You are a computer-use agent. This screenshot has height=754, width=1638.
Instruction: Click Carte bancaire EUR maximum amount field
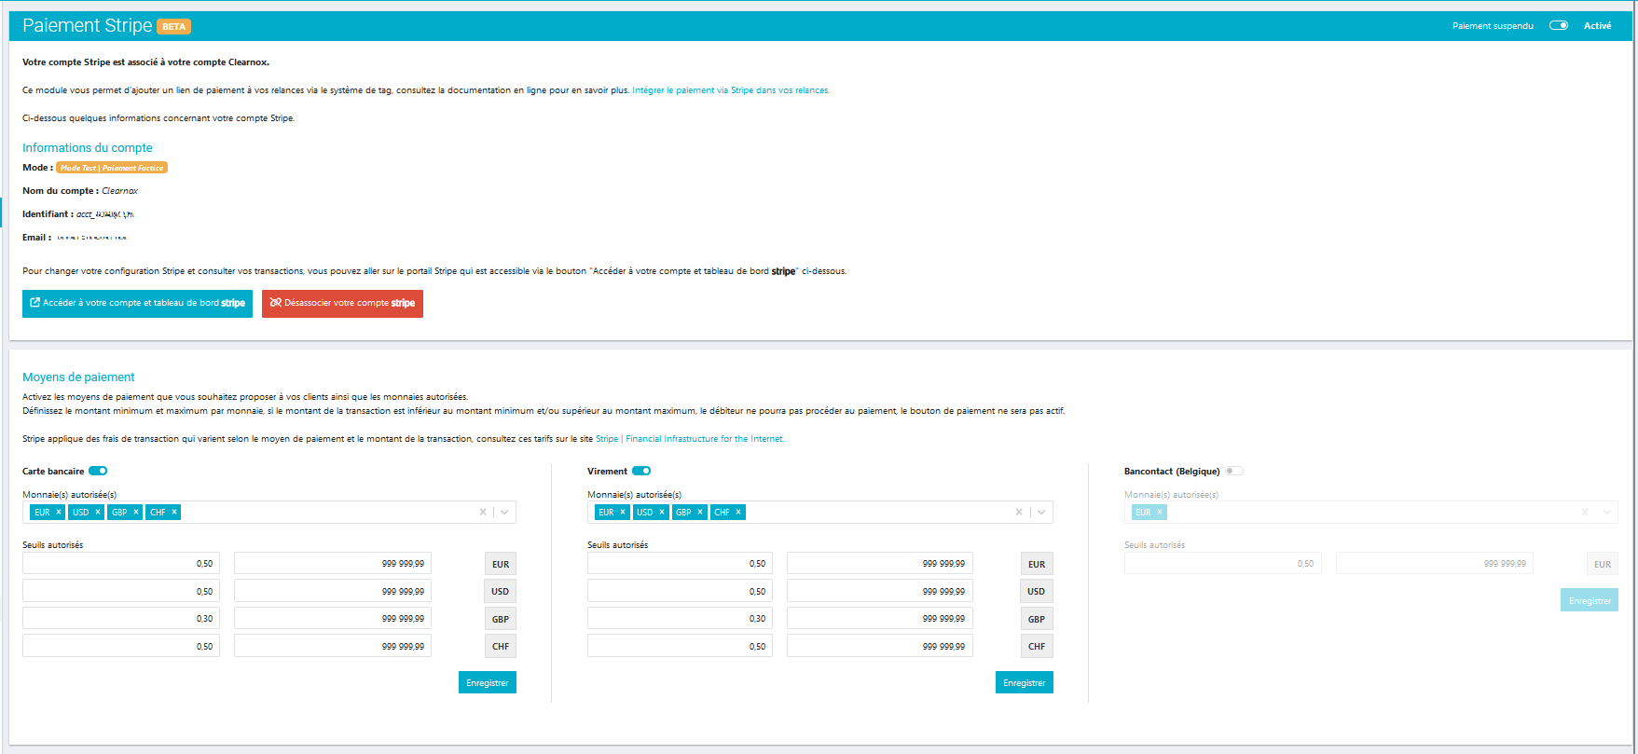pyautogui.click(x=333, y=564)
